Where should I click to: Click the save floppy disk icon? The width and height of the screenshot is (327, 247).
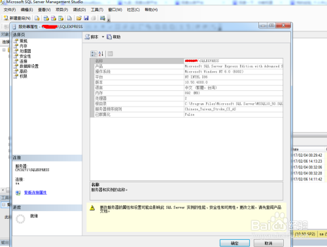point(86,18)
